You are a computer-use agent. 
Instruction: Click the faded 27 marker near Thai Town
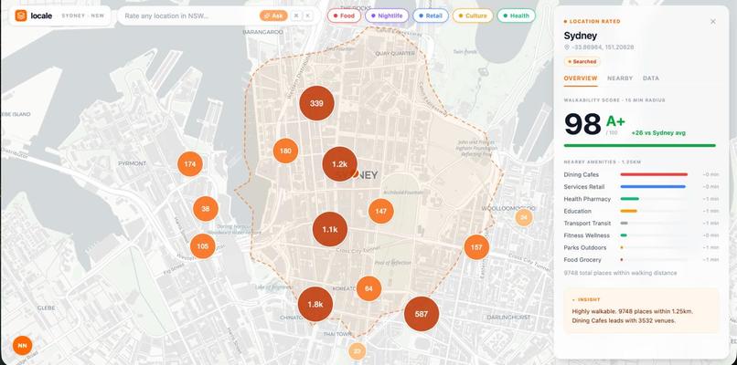click(x=358, y=351)
